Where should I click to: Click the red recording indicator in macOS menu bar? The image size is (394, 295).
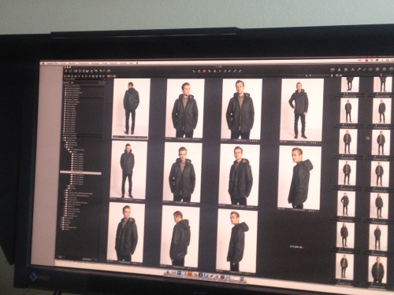pyautogui.click(x=367, y=61)
